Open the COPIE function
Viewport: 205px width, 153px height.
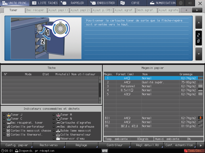tap(132, 3)
